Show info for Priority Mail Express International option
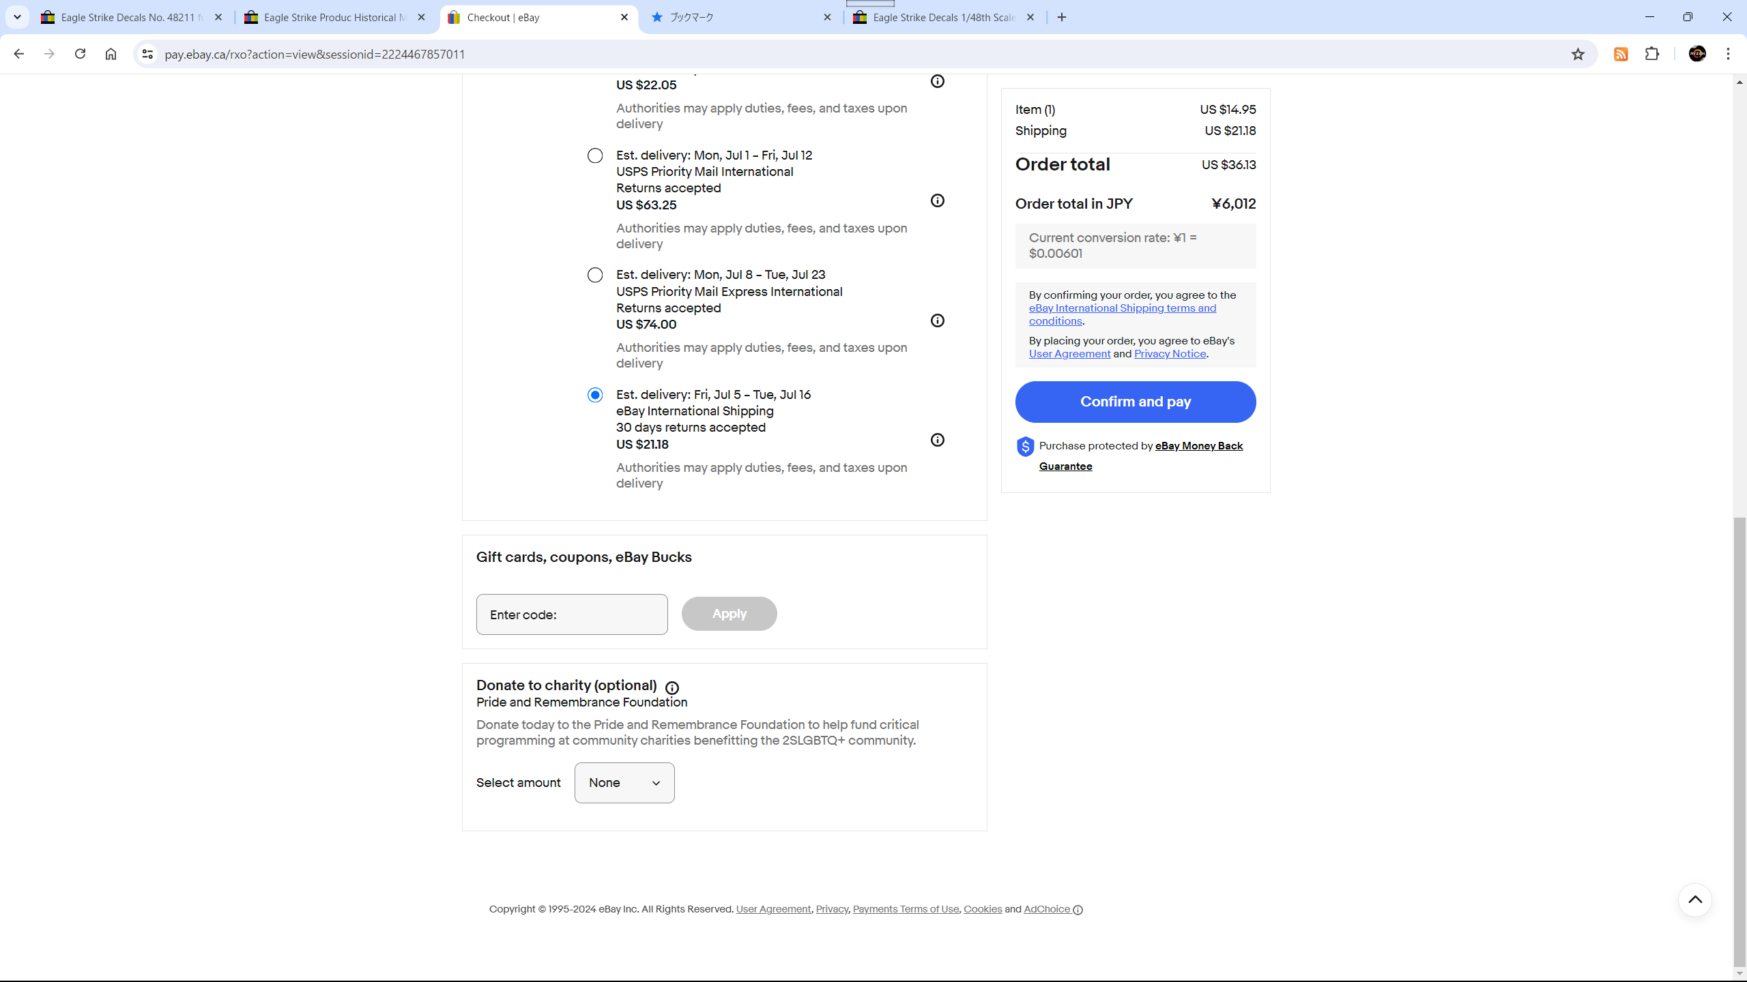Viewport: 1747px width, 982px height. pos(938,321)
